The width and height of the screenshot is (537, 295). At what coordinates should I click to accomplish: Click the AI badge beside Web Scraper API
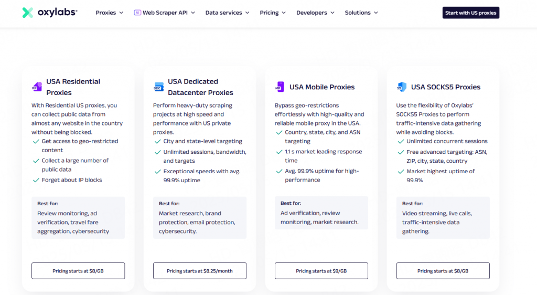coord(137,13)
